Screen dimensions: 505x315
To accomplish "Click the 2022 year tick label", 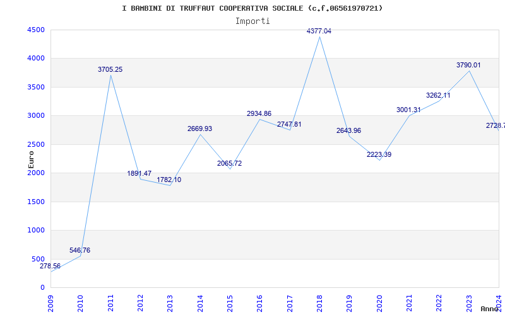I will [439, 304].
